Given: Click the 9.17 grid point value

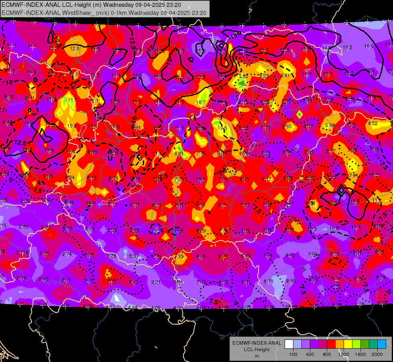Looking at the screenshot, I should (x=267, y=179).
